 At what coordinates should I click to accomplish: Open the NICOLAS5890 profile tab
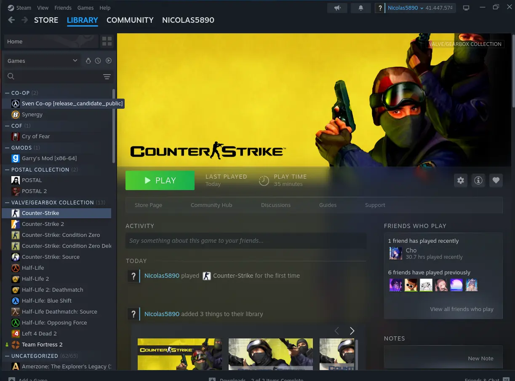tap(188, 20)
